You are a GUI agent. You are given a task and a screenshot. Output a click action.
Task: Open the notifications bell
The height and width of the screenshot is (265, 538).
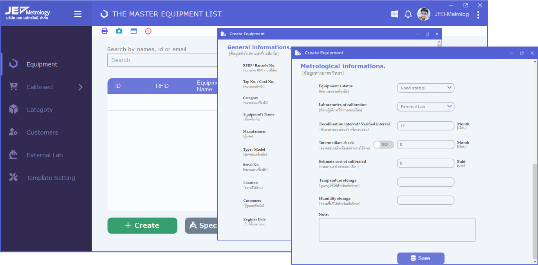click(408, 14)
